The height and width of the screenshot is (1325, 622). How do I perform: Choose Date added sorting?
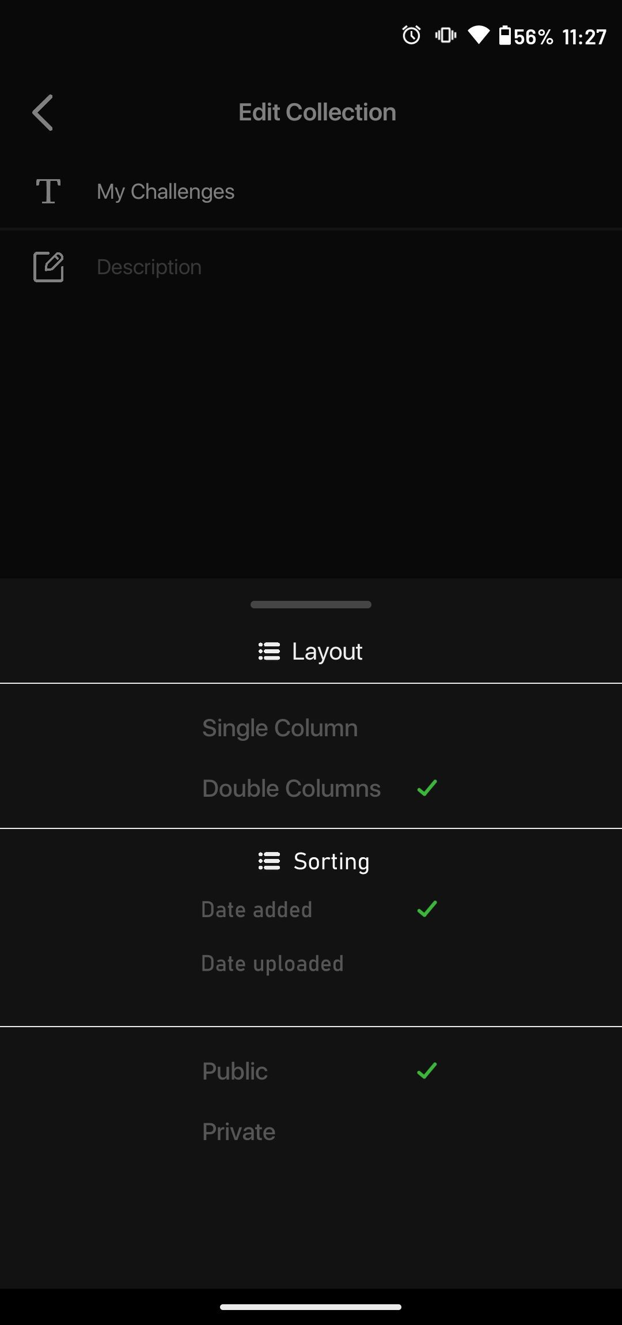point(311,910)
